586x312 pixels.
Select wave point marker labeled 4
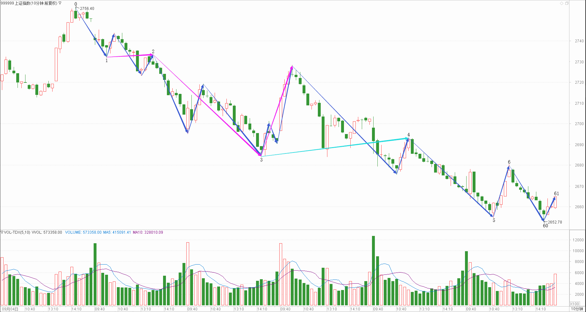click(x=409, y=135)
